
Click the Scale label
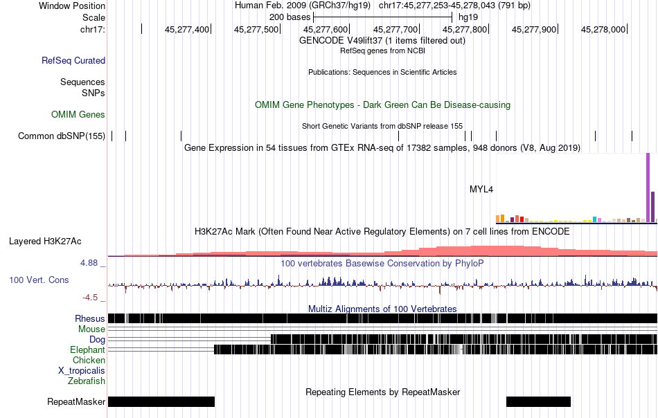94,17
